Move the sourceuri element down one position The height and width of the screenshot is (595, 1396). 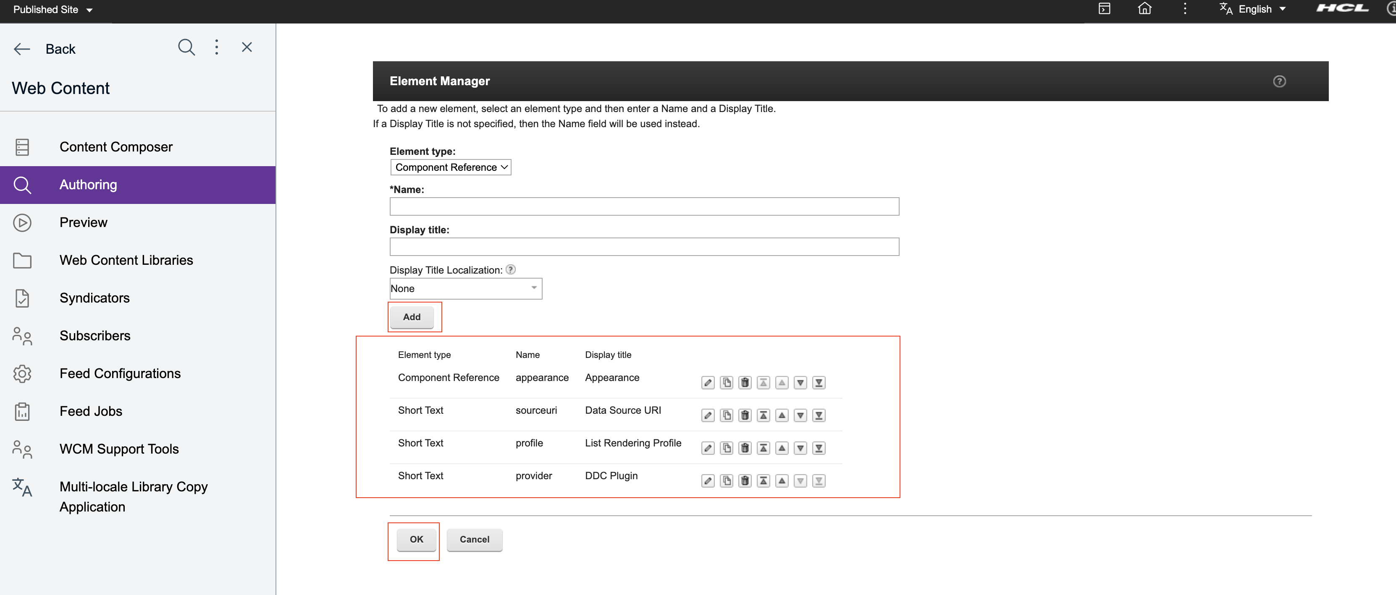pos(800,415)
